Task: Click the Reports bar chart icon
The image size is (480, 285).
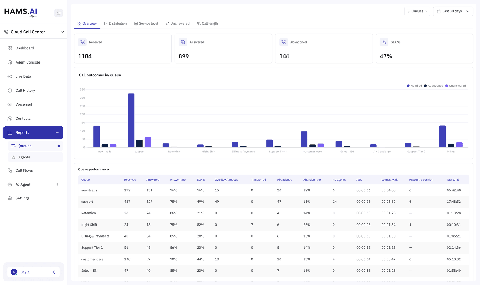Action: pos(10,133)
